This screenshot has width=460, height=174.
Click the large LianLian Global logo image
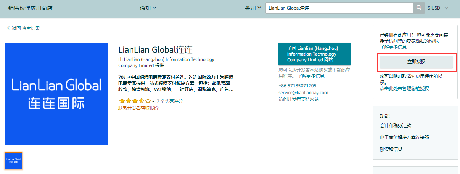(56, 94)
